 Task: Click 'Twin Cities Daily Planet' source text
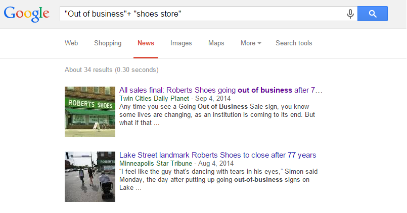click(x=154, y=99)
